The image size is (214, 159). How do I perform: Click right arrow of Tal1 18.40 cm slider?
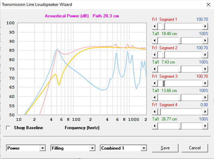(x=205, y=40)
